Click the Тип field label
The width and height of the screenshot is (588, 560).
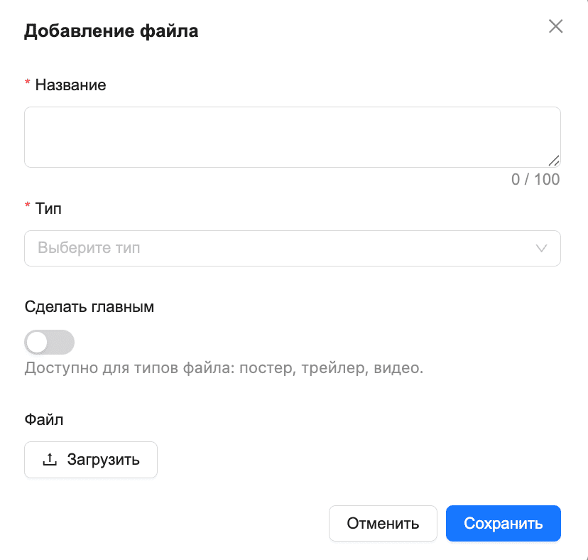coord(48,209)
